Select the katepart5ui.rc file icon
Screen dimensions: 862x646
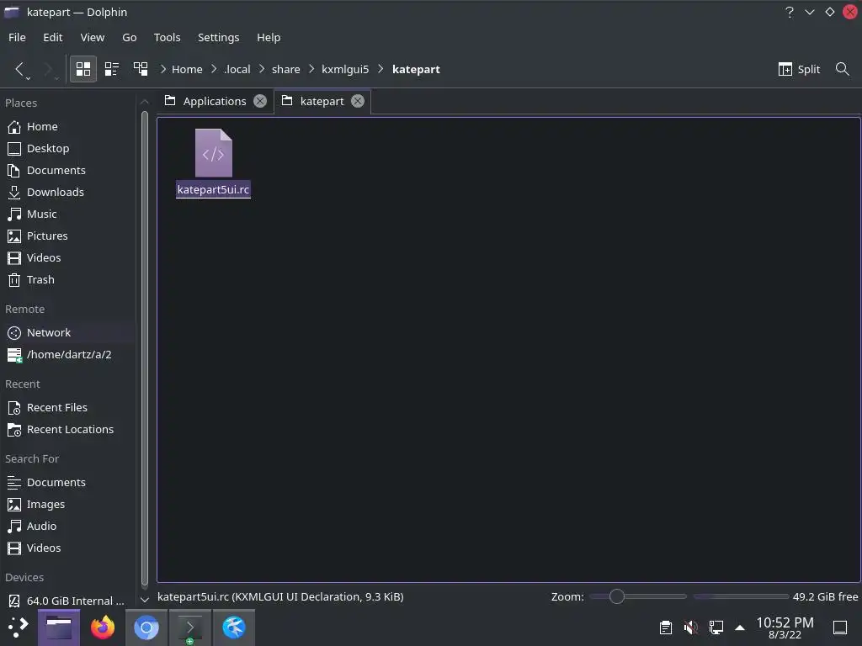coord(213,153)
